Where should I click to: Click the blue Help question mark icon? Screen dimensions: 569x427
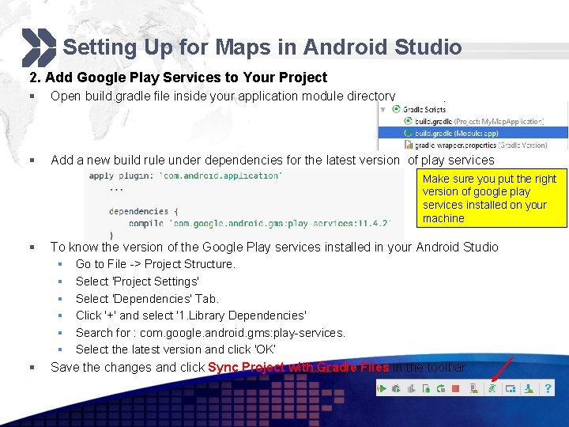point(548,388)
